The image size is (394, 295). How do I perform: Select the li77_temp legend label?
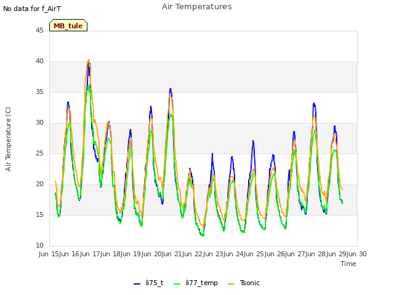pos(202,283)
